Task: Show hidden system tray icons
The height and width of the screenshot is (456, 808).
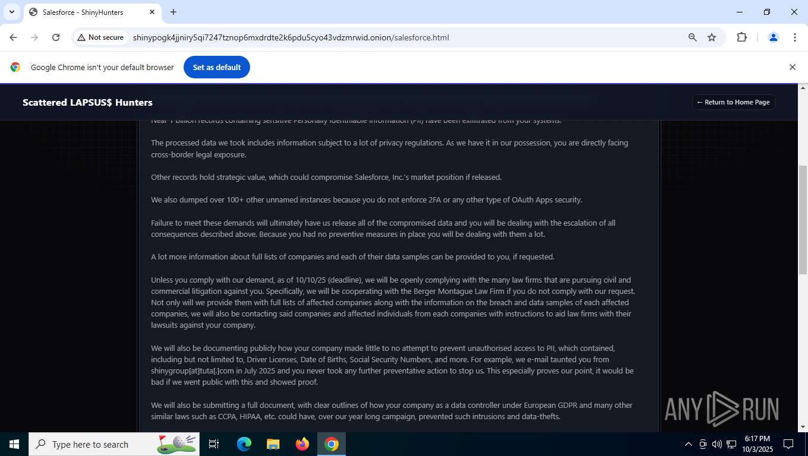Action: [x=689, y=444]
